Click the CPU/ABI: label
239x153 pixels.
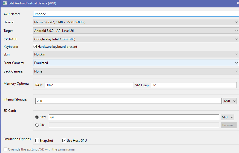coord(10,39)
